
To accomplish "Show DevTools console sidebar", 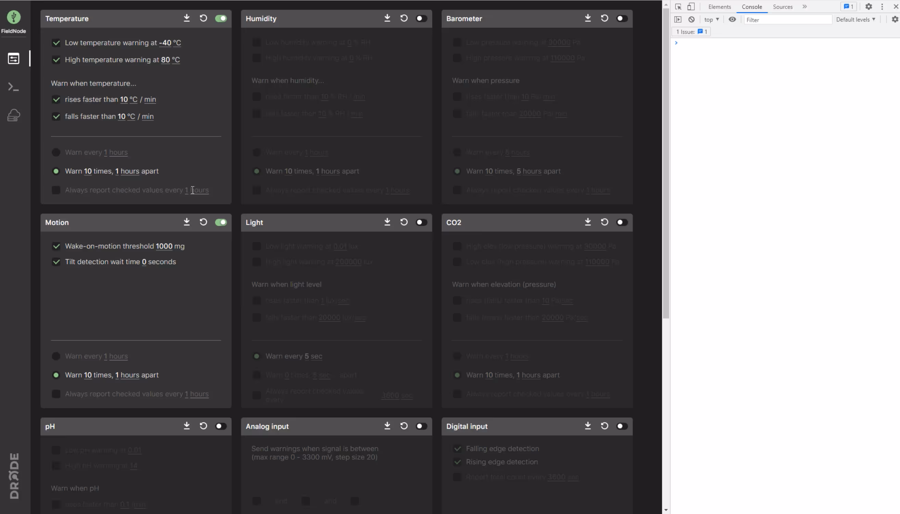I will click(678, 19).
